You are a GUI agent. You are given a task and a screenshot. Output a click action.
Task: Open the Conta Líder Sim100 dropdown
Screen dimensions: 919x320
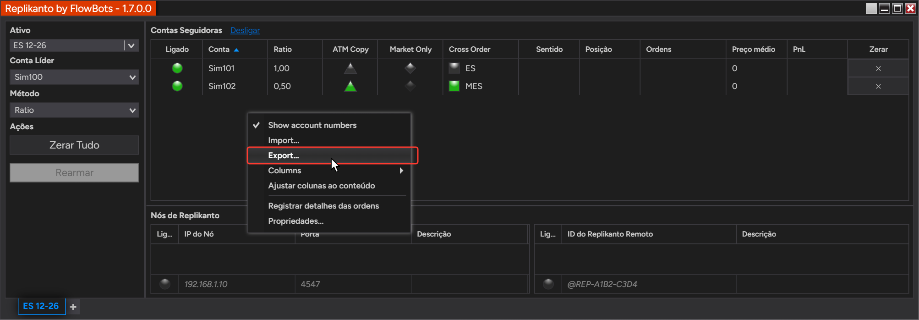(x=74, y=77)
